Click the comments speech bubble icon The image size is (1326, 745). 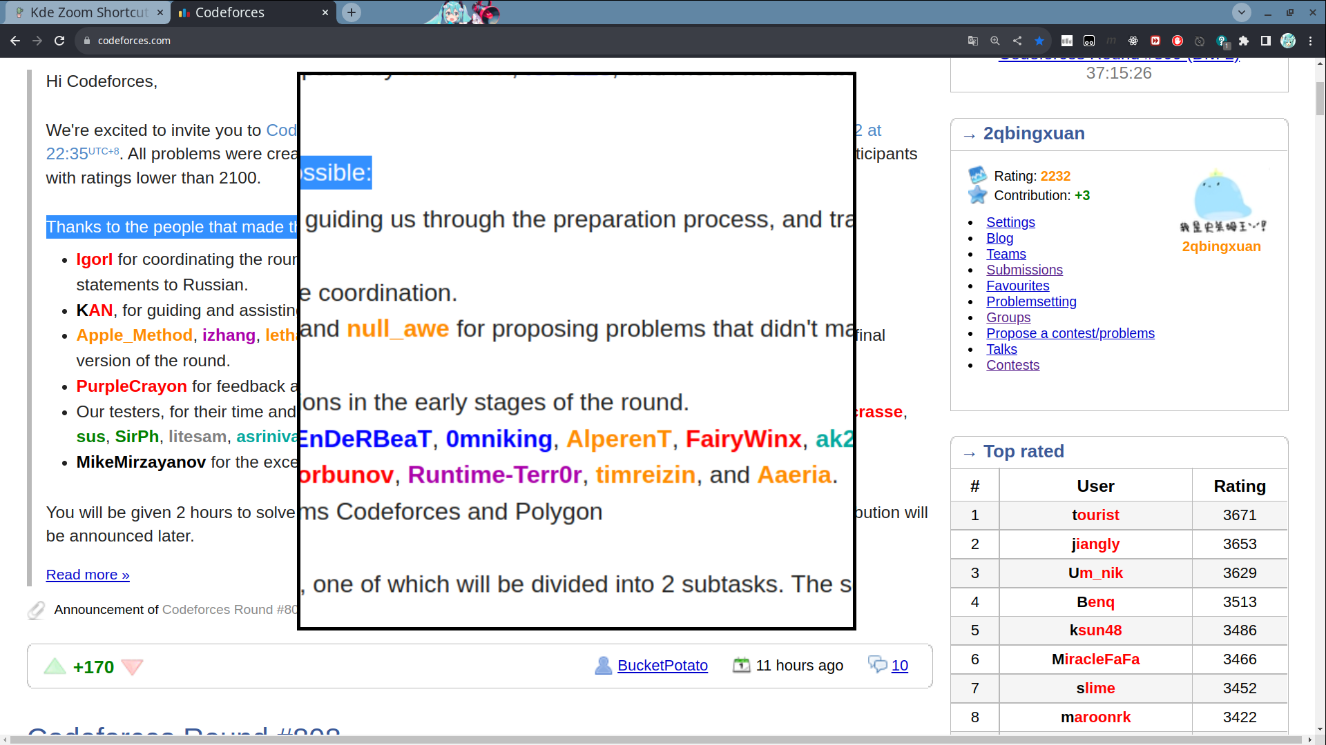coord(877,664)
